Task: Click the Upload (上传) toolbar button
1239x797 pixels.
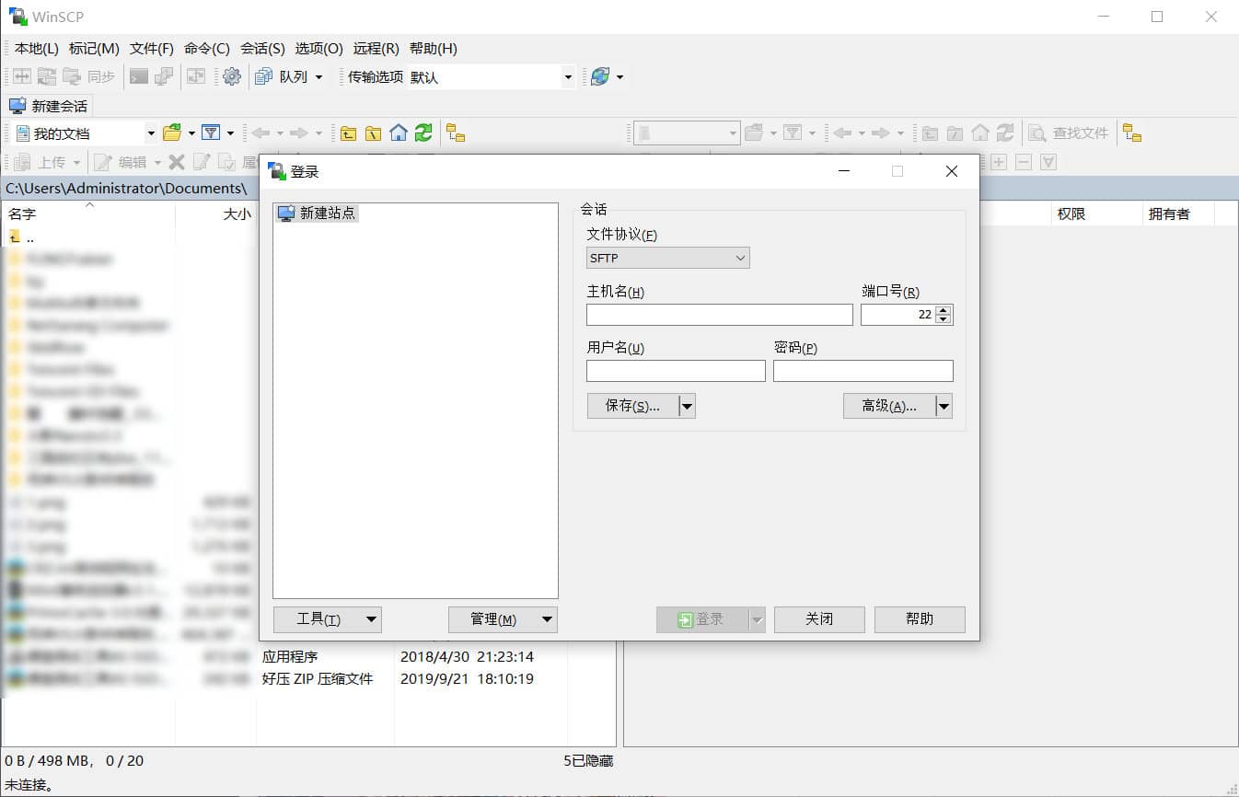Action: pos(41,162)
